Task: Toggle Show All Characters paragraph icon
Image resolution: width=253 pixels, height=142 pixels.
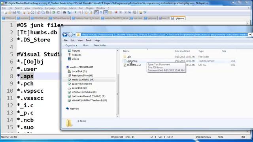Action: click(x=101, y=12)
